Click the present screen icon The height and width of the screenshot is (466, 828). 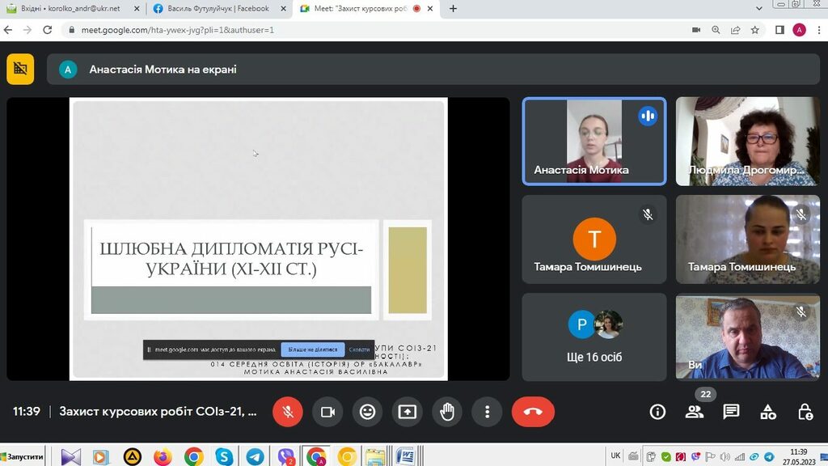pyautogui.click(x=407, y=412)
